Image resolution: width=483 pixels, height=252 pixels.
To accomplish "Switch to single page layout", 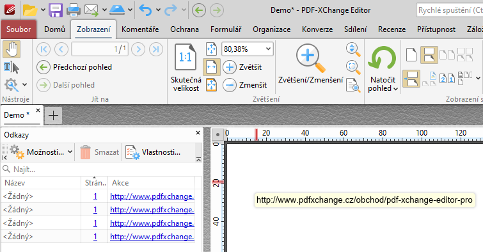I will 411,54.
